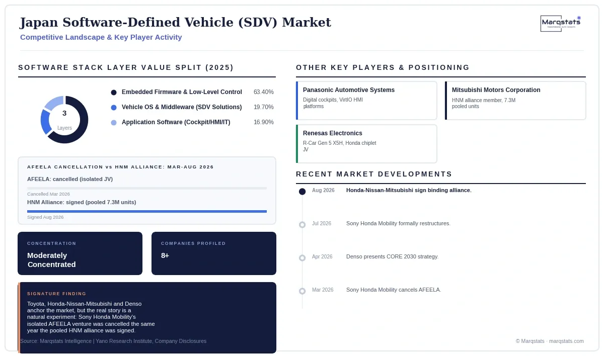Click the Signature Finding heading
This screenshot has width=604, height=356.
(57, 294)
